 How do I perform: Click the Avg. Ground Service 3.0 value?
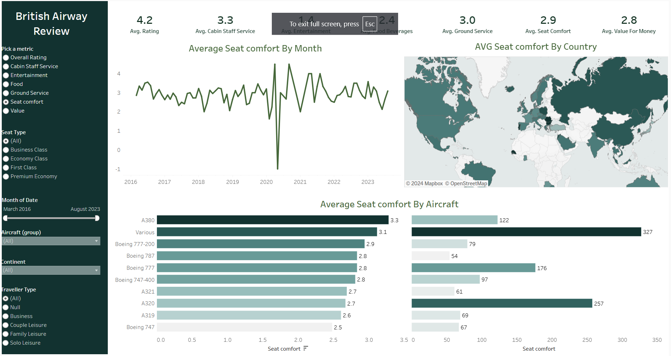coord(467,20)
